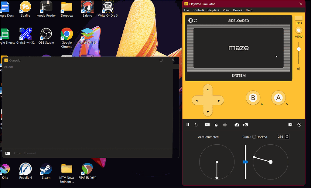Click the Playdate B button

pyautogui.click(x=253, y=98)
